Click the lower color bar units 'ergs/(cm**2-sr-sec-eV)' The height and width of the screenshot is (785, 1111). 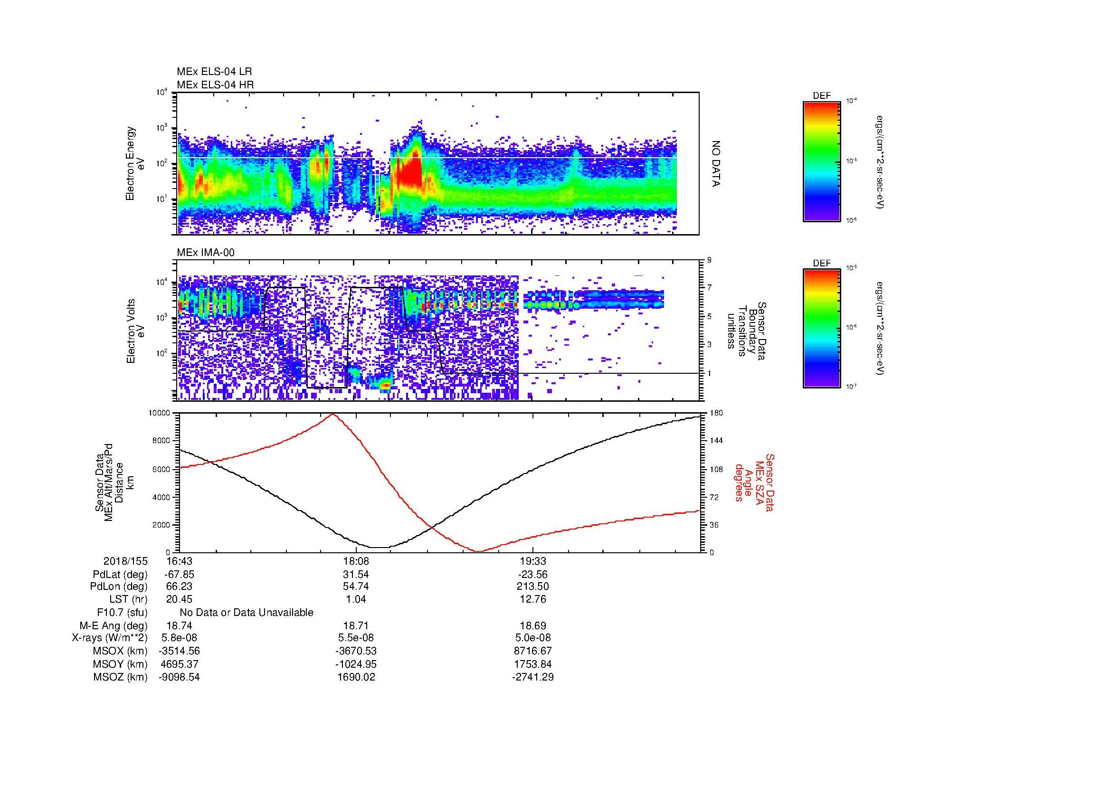879,329
